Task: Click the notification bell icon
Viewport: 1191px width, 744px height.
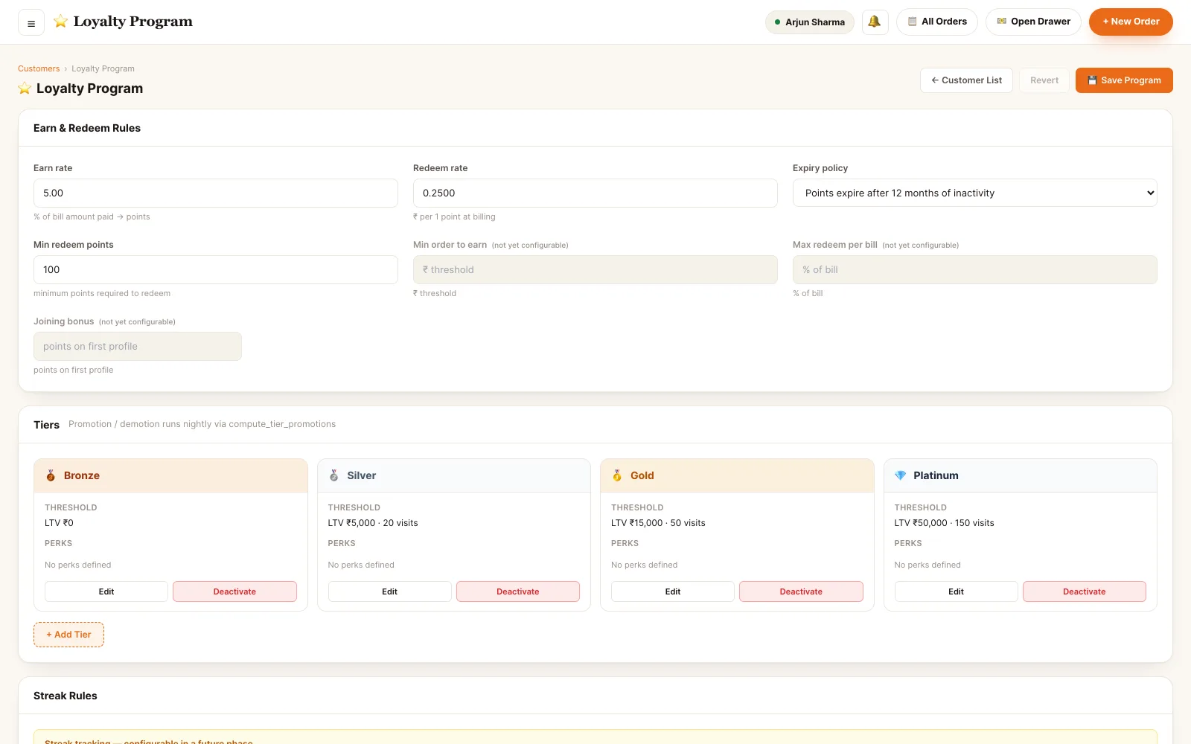Action: (x=875, y=22)
